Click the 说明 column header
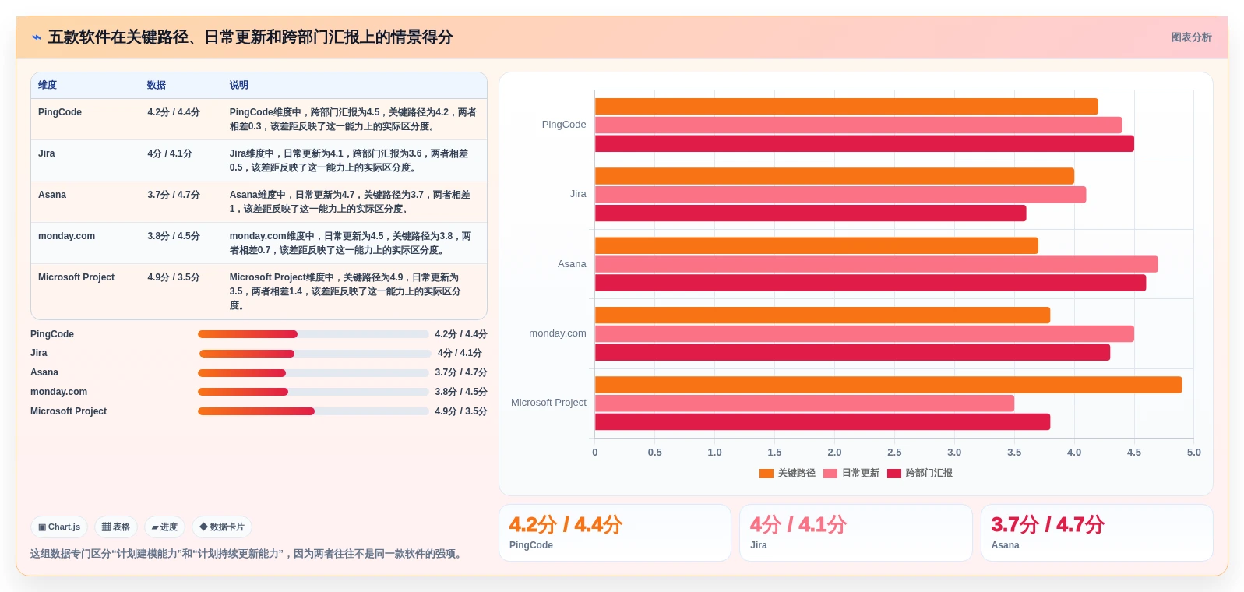Viewport: 1244px width, 592px height. pyautogui.click(x=238, y=86)
